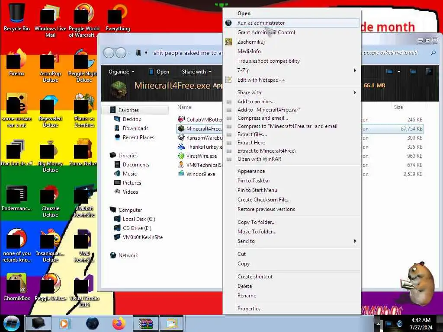This screenshot has width=443, height=332.
Task: Open the Everything desktop shortcut
Action: point(118,17)
